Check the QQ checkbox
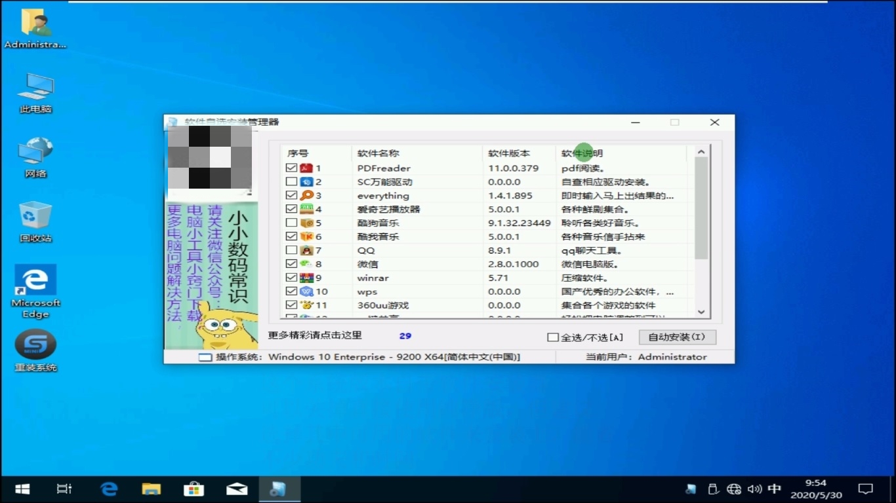The image size is (896, 503). coord(291,250)
